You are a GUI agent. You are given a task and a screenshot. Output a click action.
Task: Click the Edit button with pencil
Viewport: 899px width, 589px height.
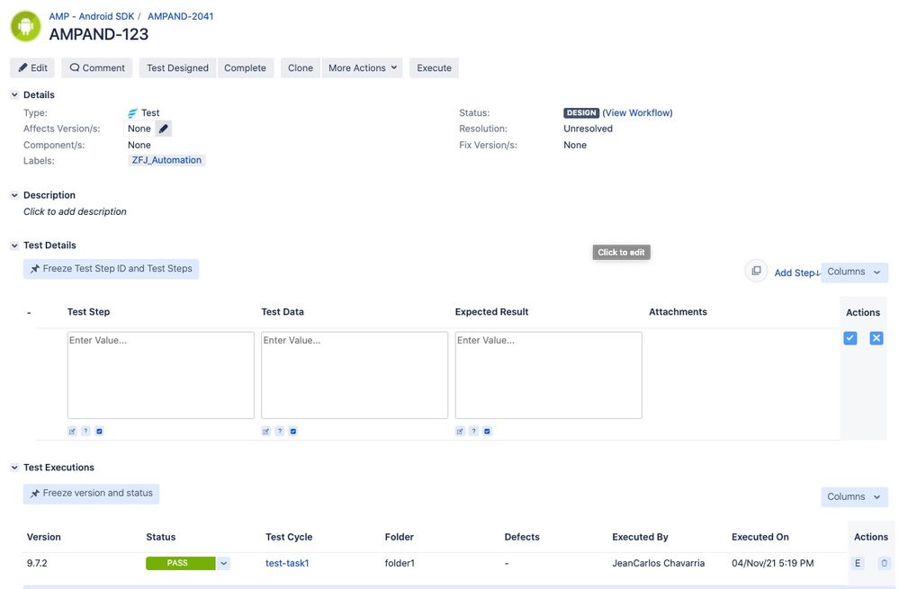click(x=32, y=67)
